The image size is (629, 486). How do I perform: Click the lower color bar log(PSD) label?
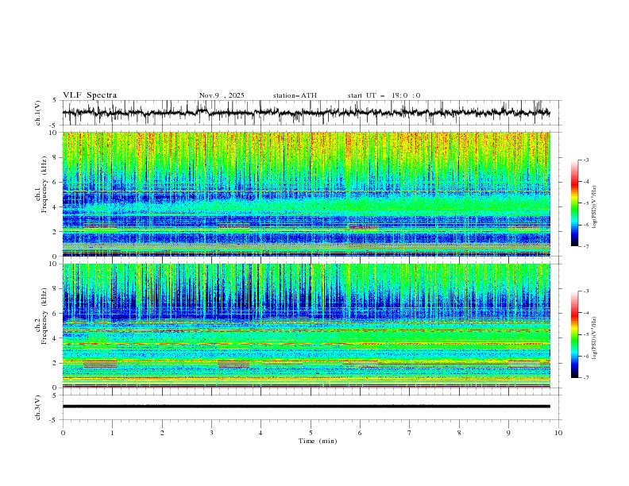(x=594, y=337)
